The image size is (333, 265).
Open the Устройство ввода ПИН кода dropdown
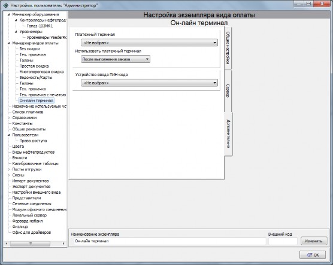click(x=150, y=83)
